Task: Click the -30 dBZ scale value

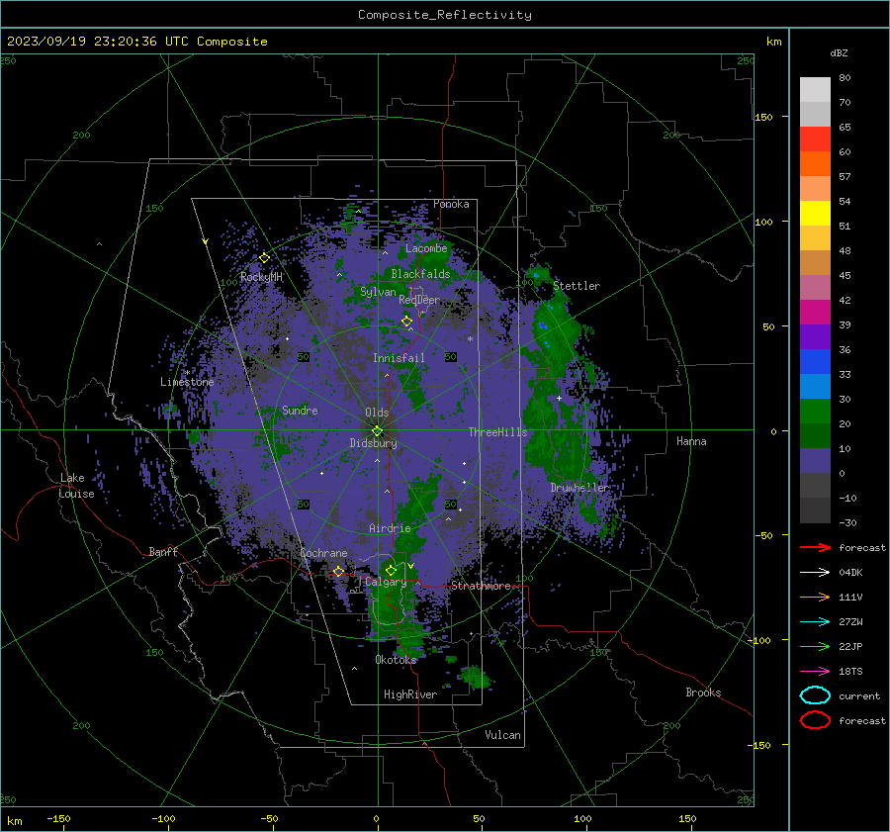Action: 847,522
